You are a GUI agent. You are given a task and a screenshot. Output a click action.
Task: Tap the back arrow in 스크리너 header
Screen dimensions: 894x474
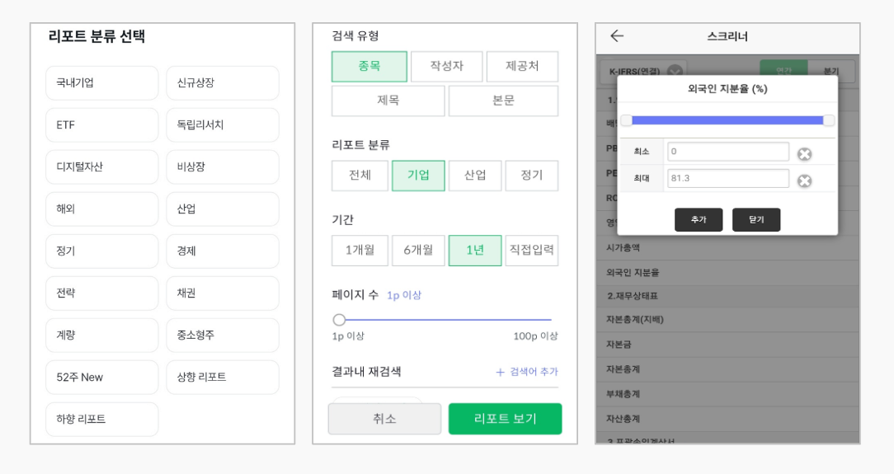pyautogui.click(x=617, y=36)
